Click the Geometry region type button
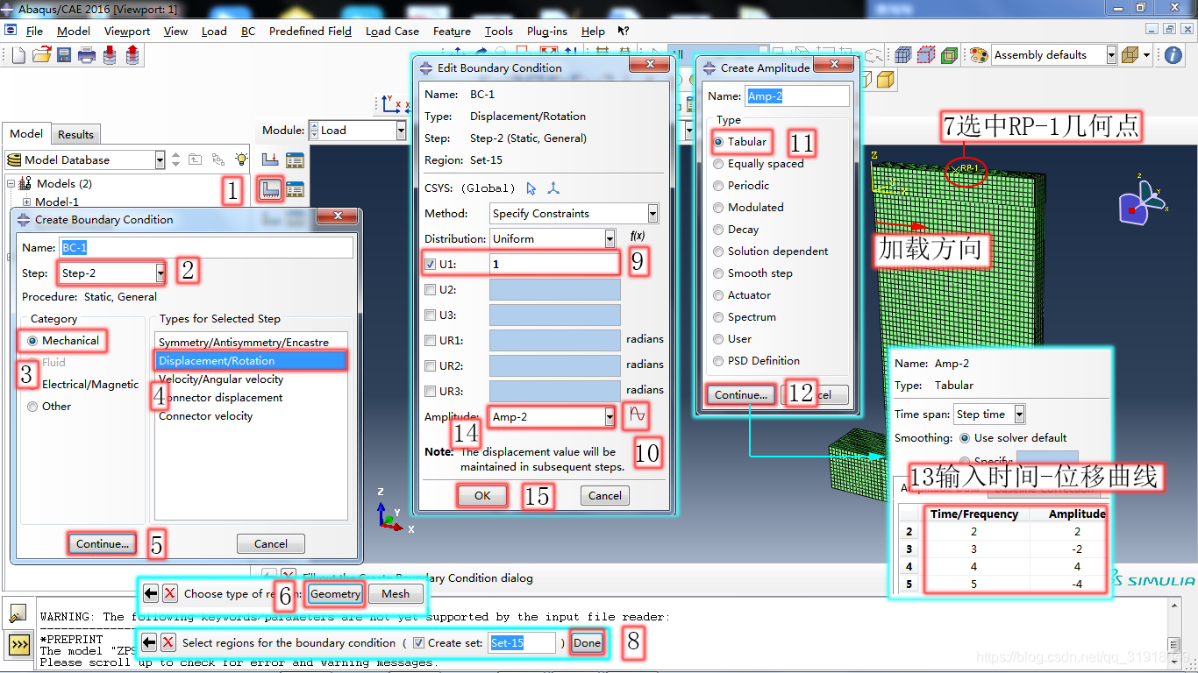The height and width of the screenshot is (673, 1198). tap(335, 594)
